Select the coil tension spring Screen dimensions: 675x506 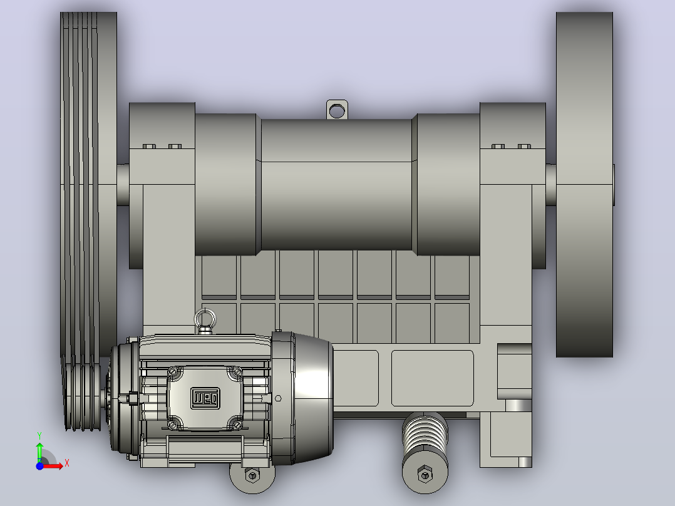click(x=425, y=433)
